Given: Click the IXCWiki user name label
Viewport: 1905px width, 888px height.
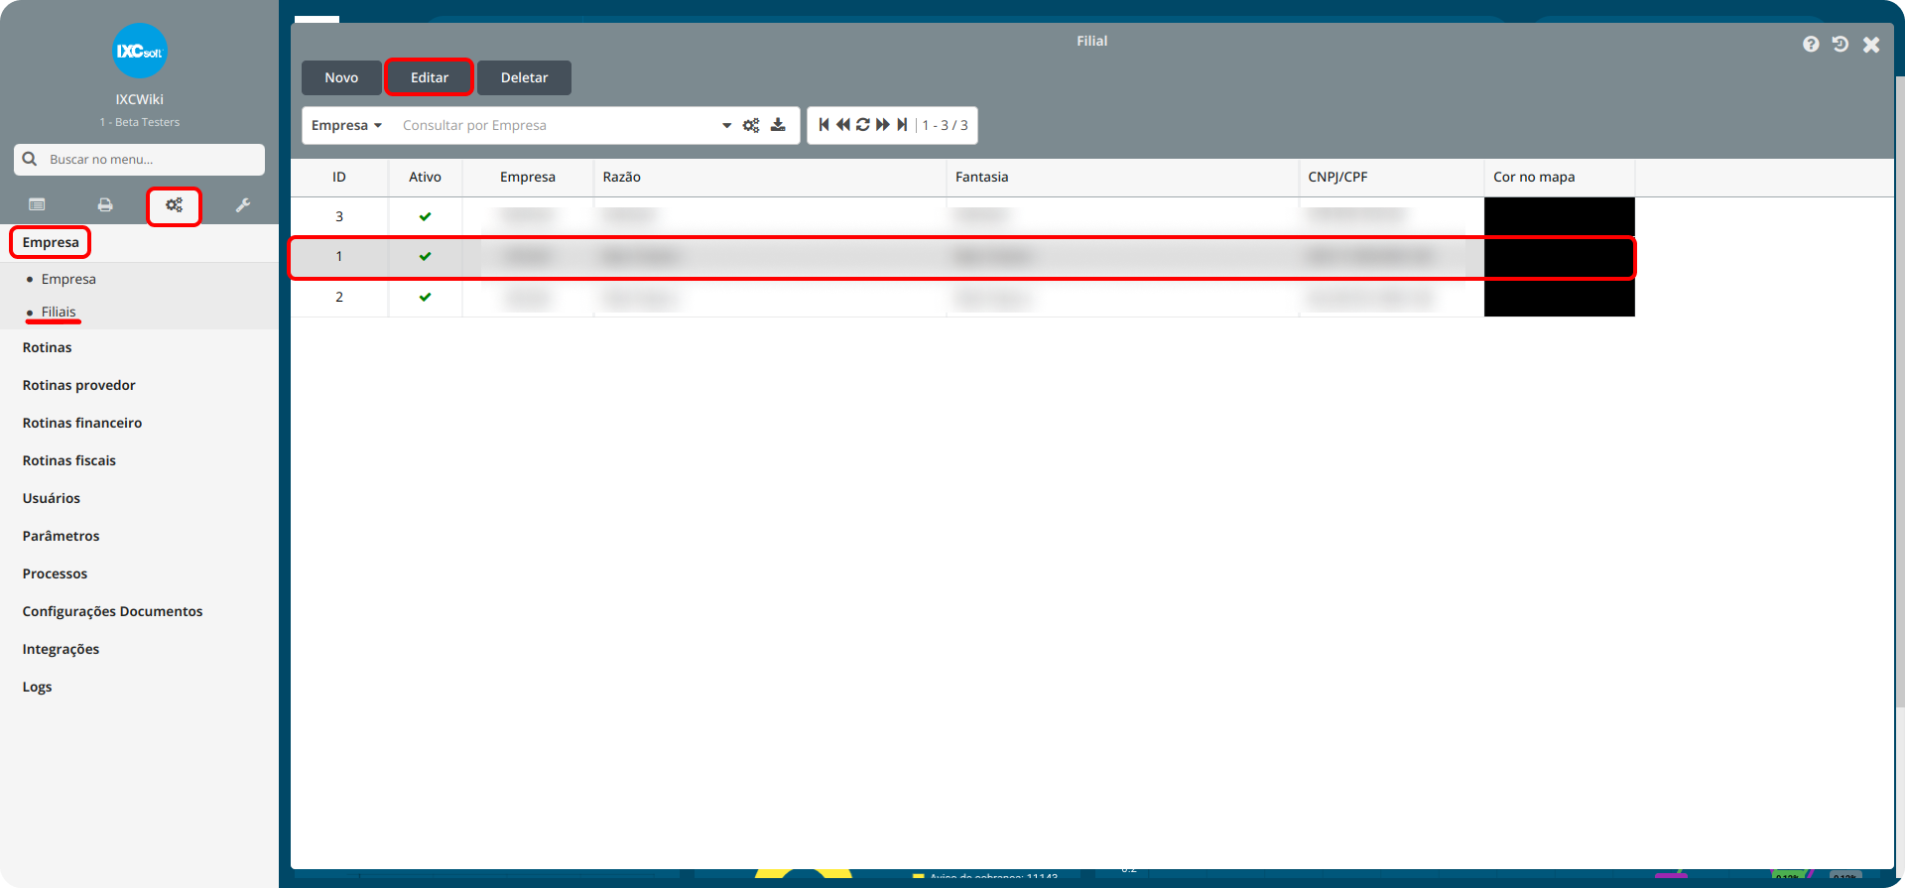Looking at the screenshot, I should [x=139, y=99].
